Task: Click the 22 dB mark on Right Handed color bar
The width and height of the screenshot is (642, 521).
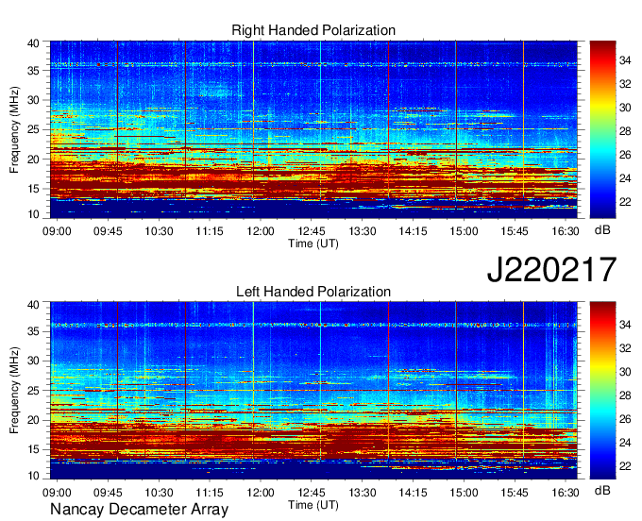Action: [x=625, y=202]
